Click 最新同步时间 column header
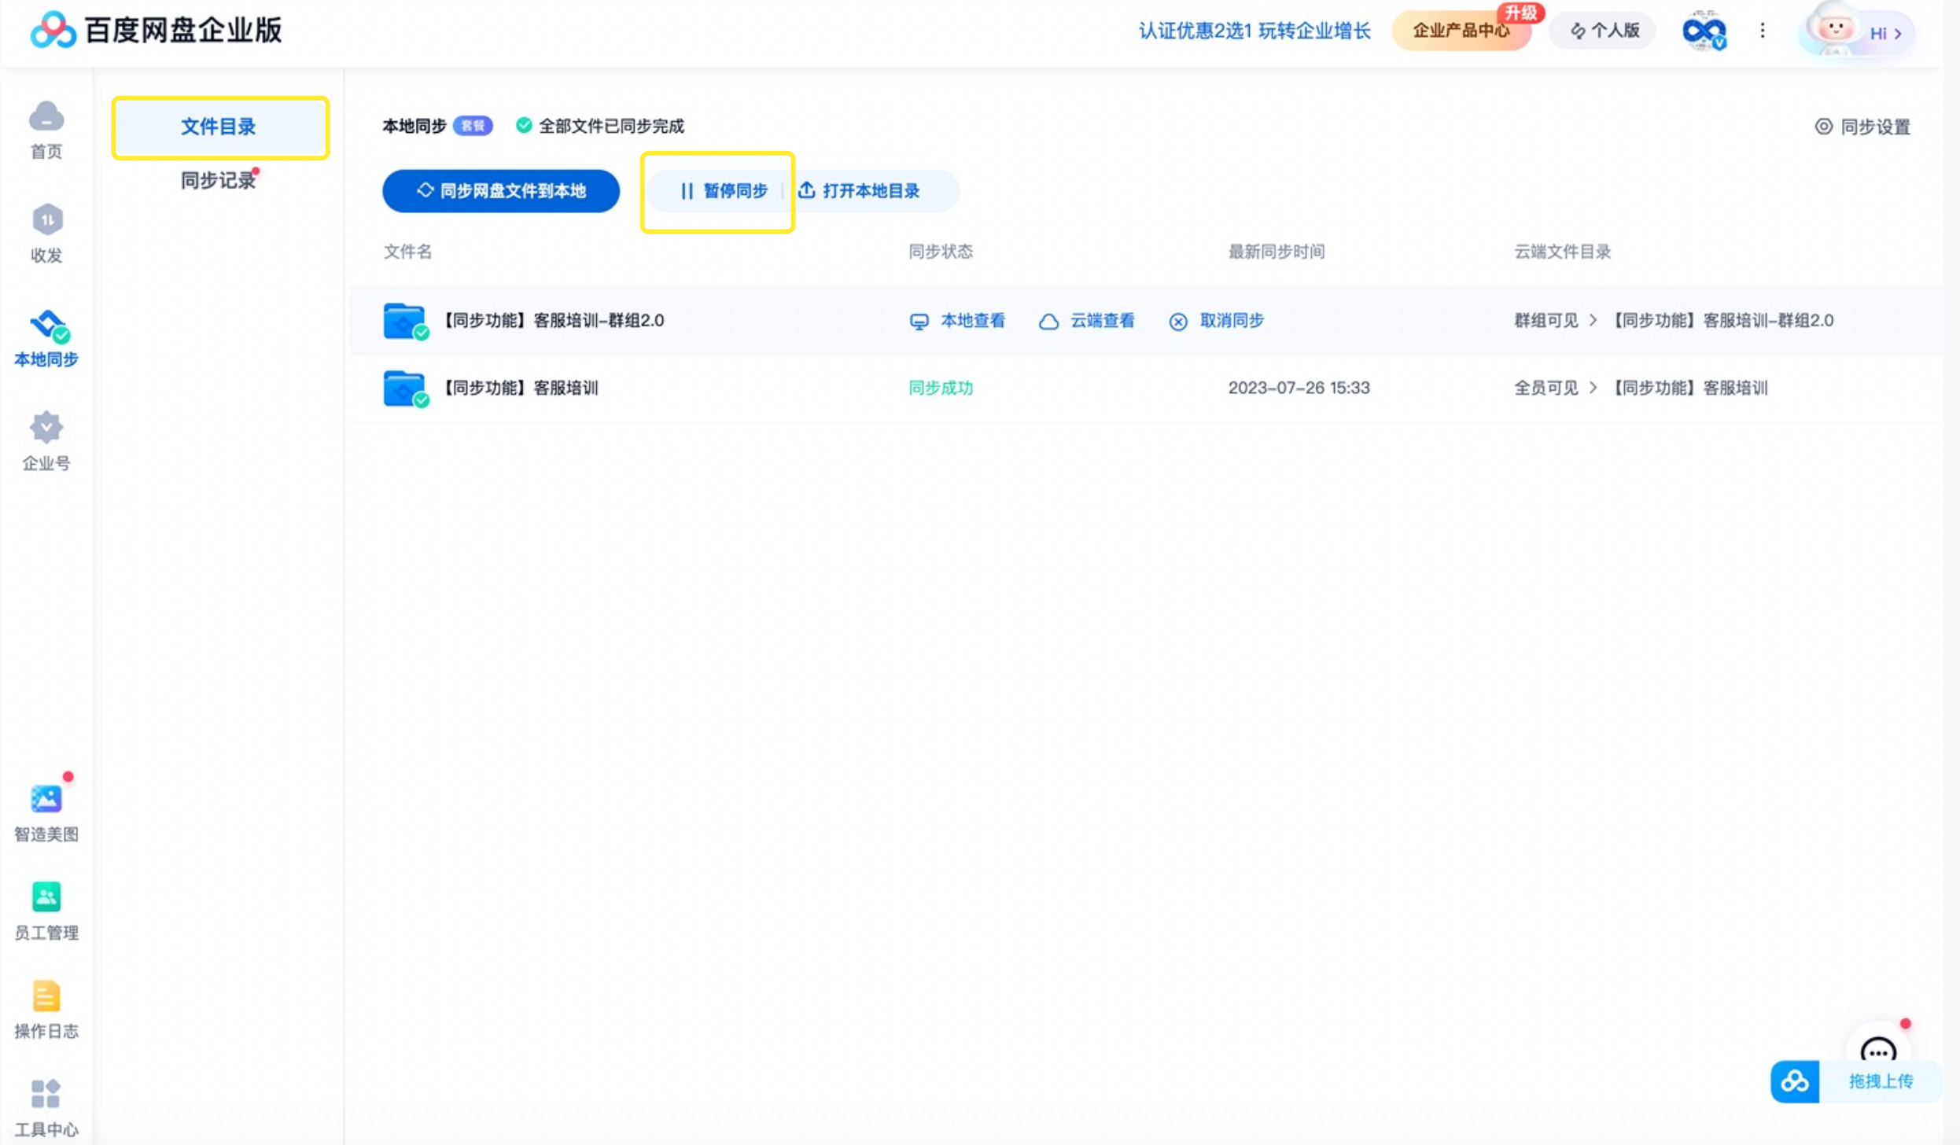This screenshot has height=1145, width=1960. point(1276,252)
